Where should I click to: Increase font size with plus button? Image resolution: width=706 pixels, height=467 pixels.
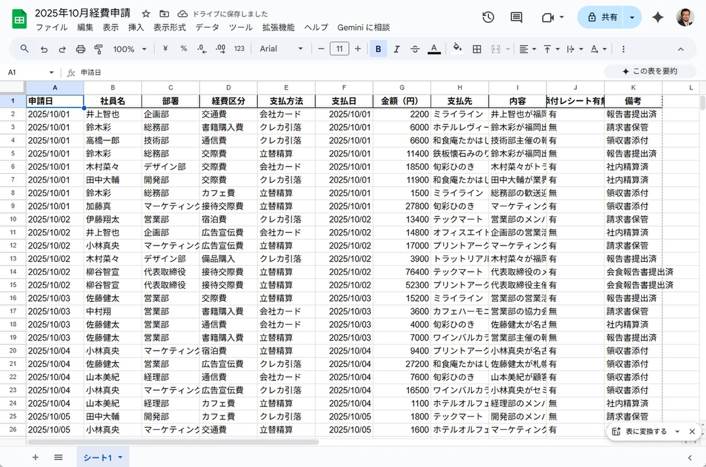358,49
